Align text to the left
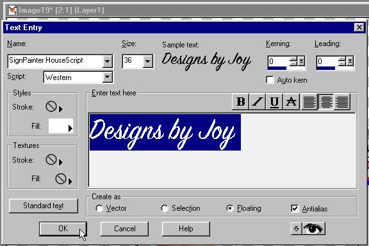The height and width of the screenshot is (246, 369). pyautogui.click(x=309, y=102)
